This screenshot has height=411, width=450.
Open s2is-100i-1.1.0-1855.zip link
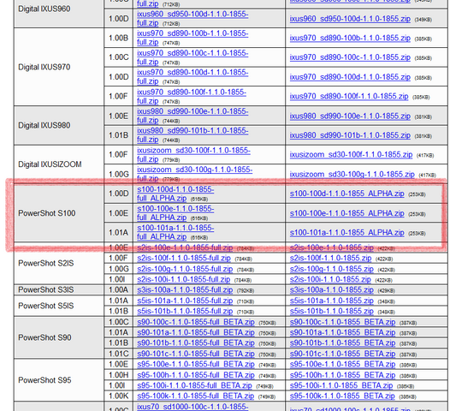330,279
